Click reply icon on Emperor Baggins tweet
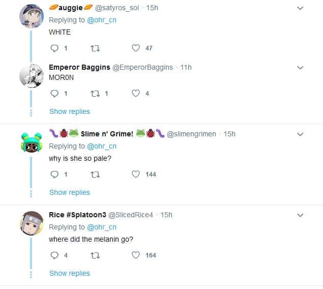This screenshot has width=323, height=289. 55,94
